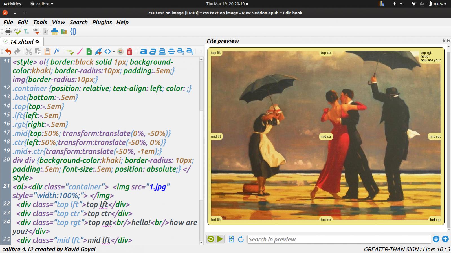The width and height of the screenshot is (451, 253).
Task: Click the T table of contents icon
Action: click(27, 32)
